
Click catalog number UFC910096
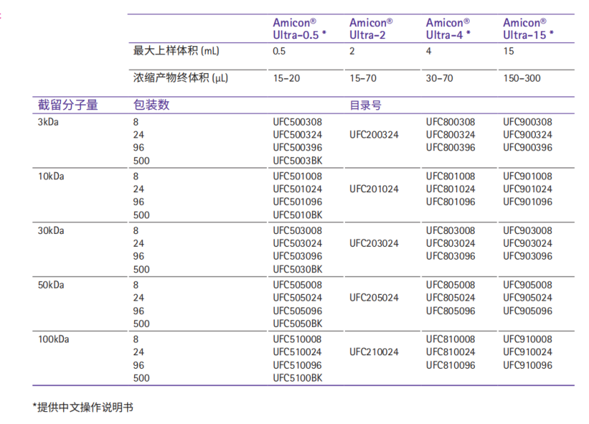coord(527,365)
